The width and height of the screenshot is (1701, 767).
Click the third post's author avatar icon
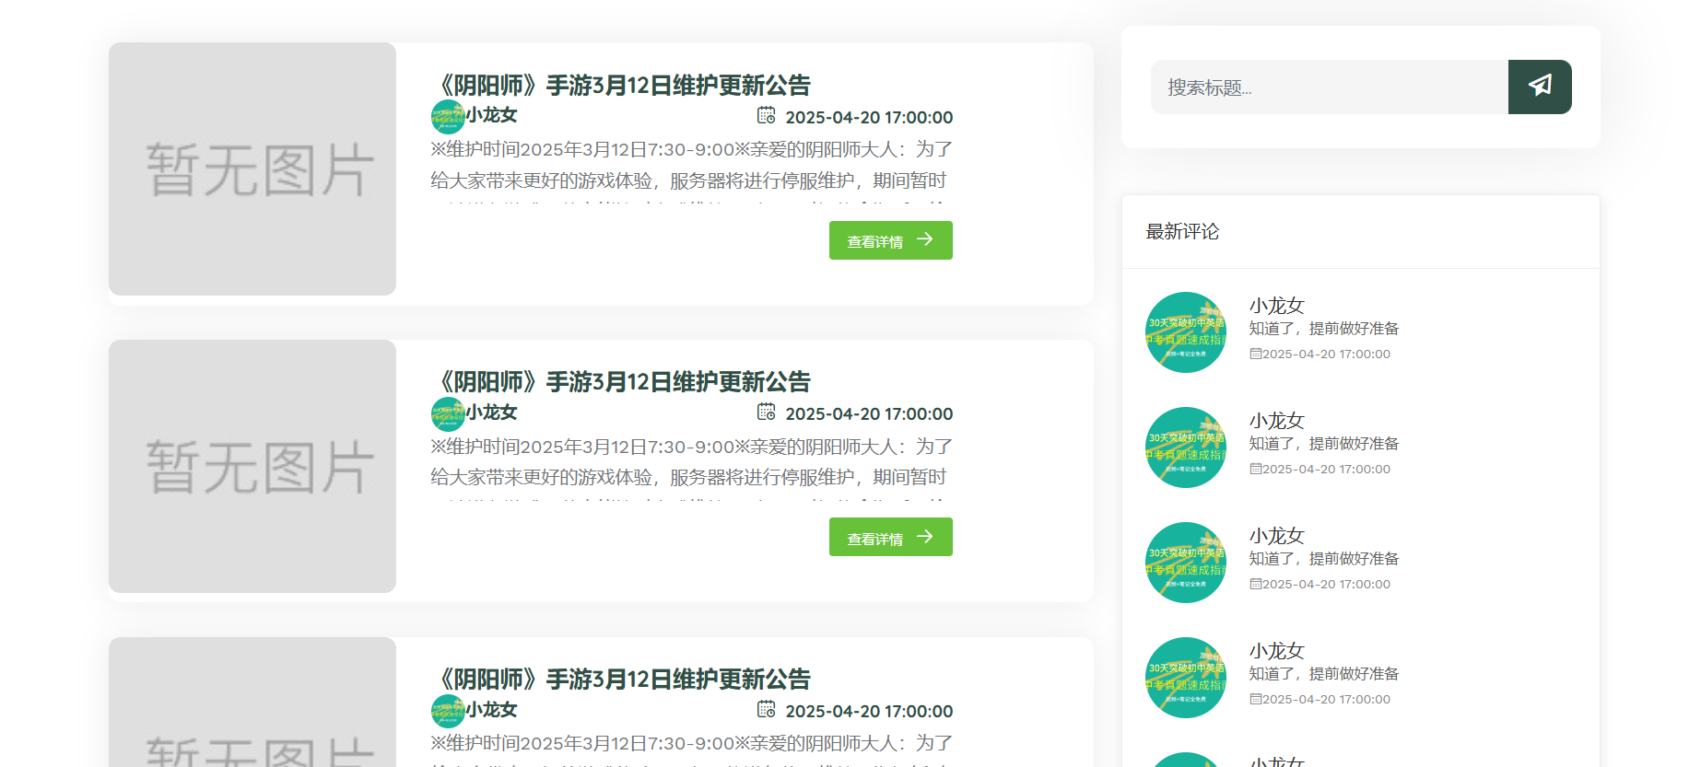point(448,711)
